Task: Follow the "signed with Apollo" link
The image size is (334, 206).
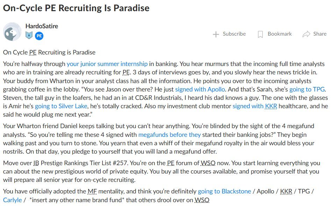Action: [x=200, y=89]
